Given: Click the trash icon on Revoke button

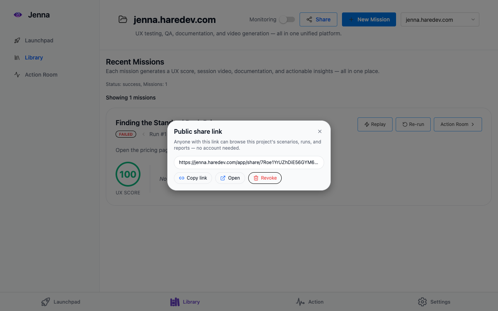Looking at the screenshot, I should 256,178.
